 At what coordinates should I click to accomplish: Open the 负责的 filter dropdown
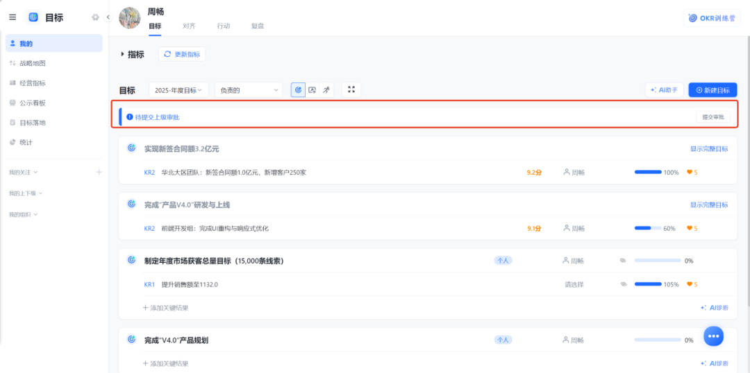click(249, 90)
